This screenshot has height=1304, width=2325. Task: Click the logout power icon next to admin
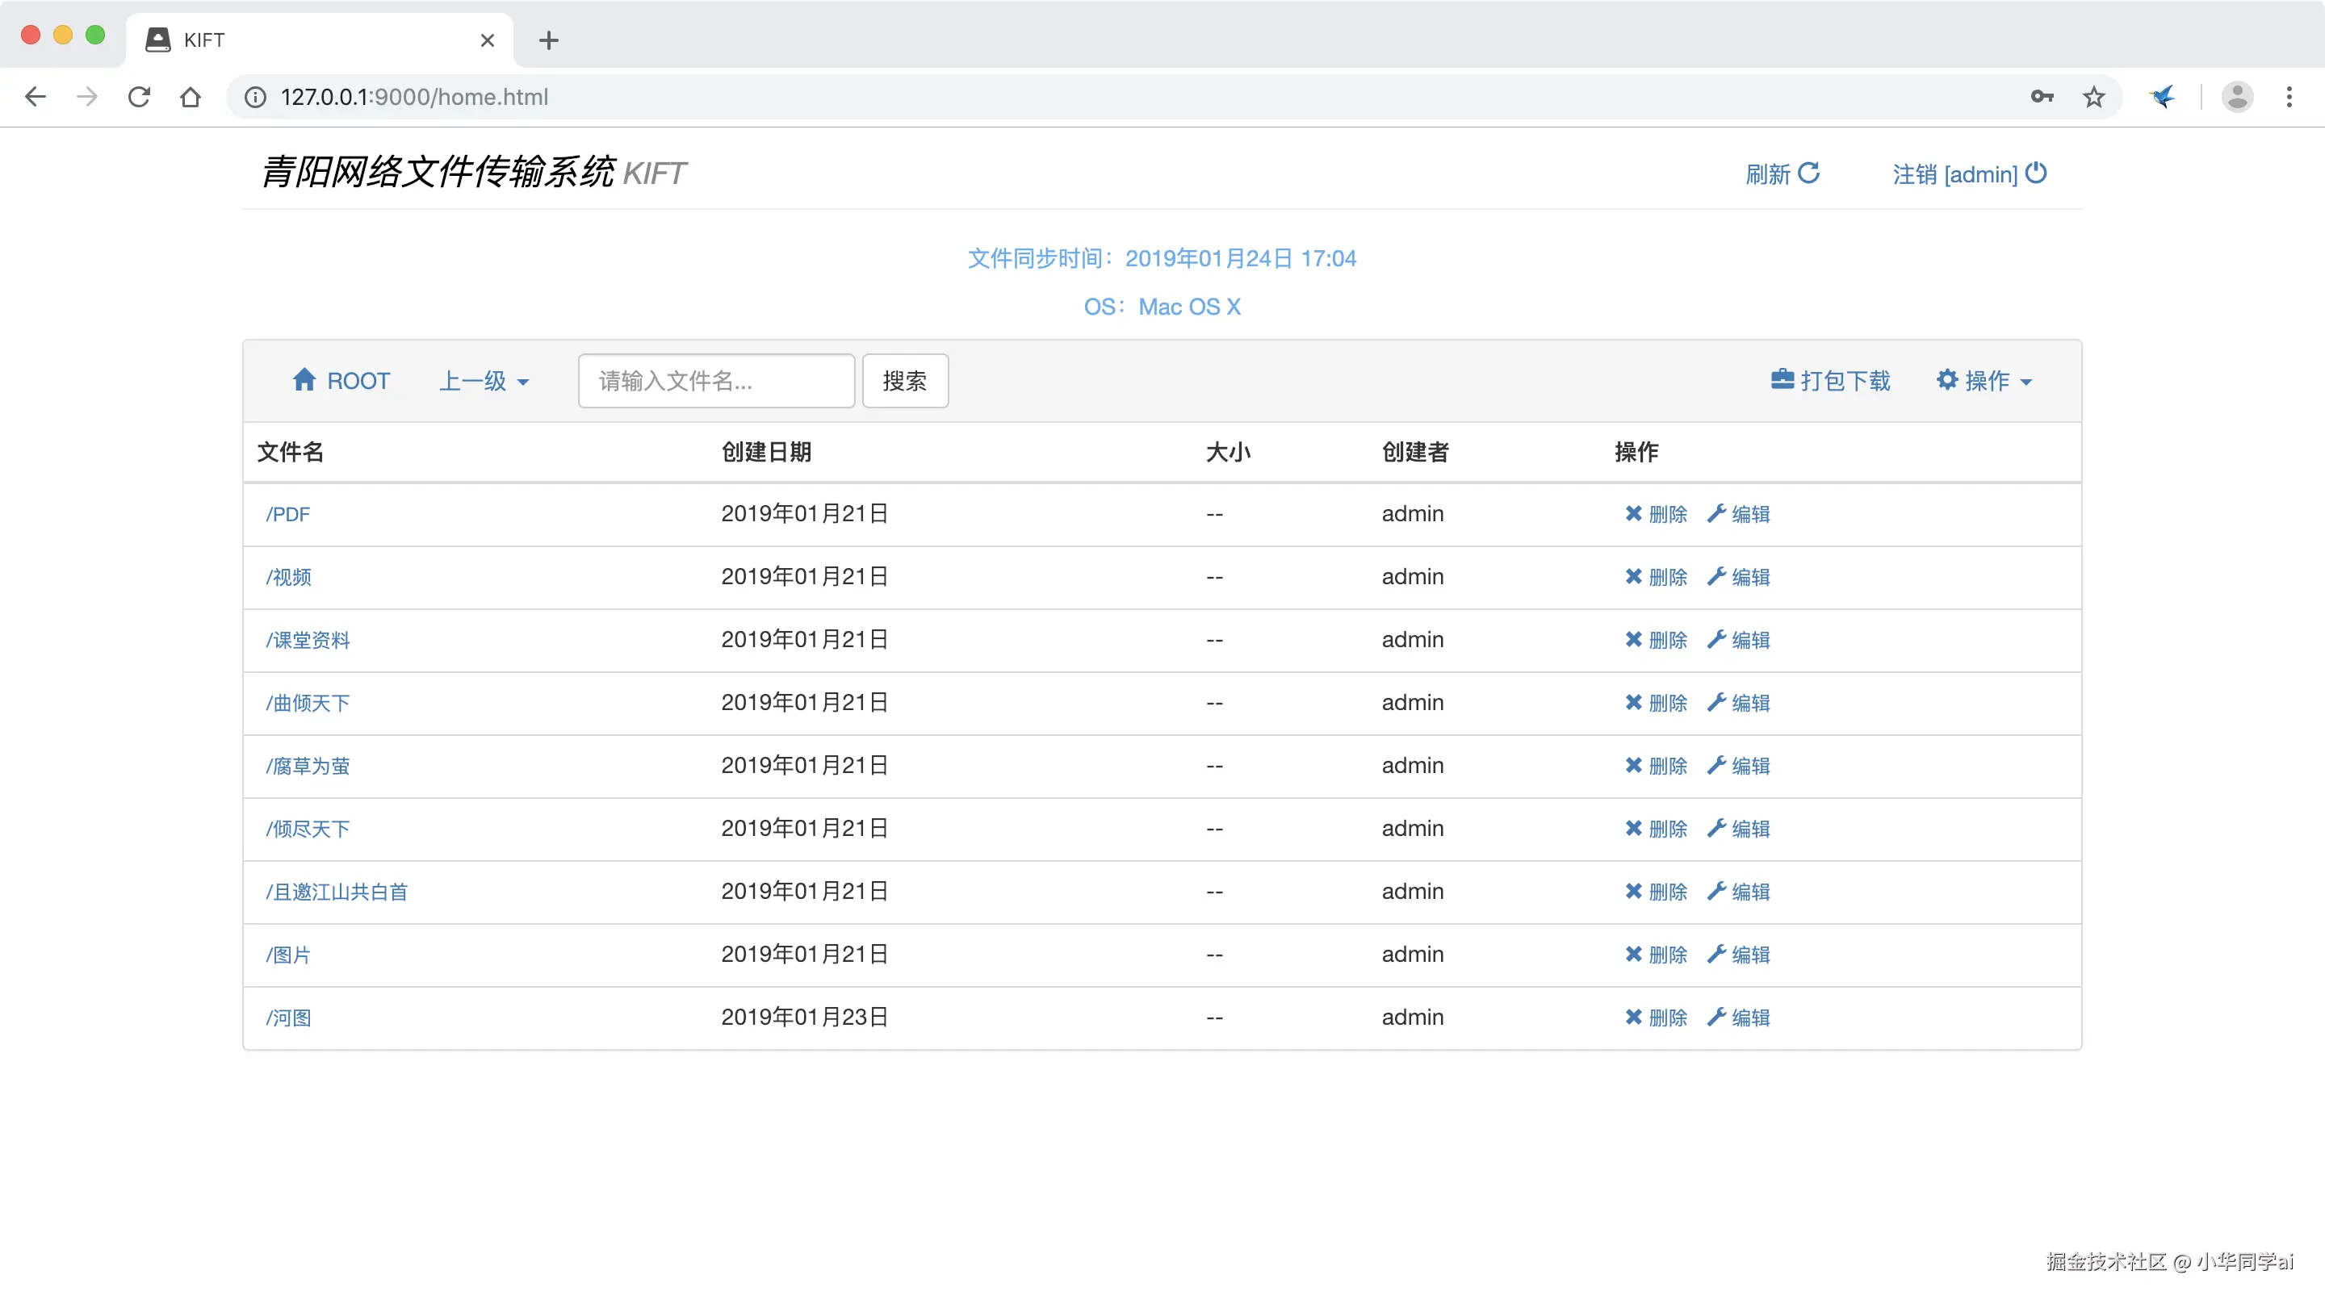(2035, 173)
